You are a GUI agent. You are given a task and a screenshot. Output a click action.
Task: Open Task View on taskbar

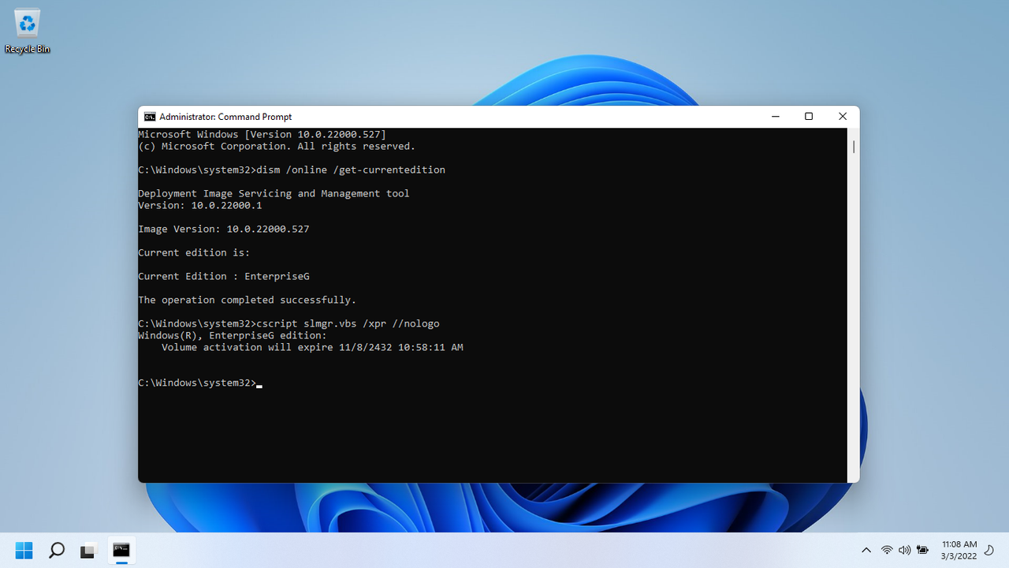[x=88, y=550]
